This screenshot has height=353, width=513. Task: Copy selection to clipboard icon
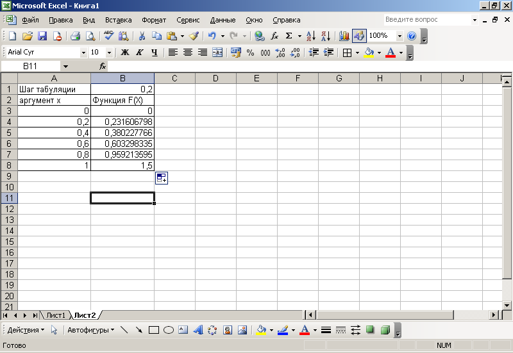156,36
